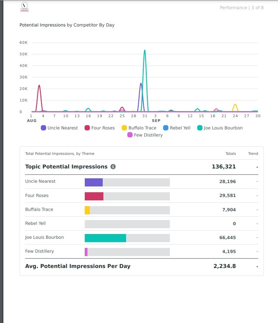Click the 60K y-axis label
This screenshot has width=278, height=323.
point(23,43)
